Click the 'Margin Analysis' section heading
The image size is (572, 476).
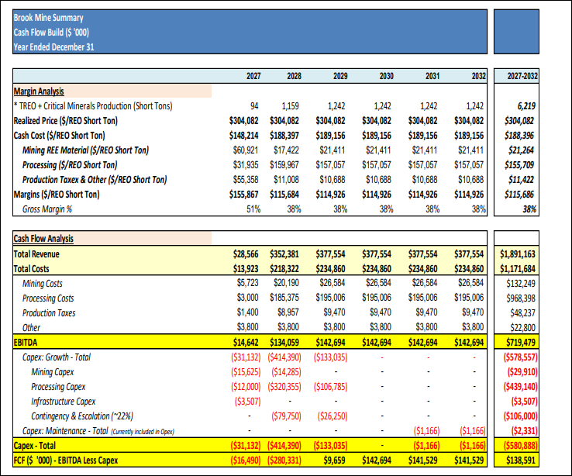(39, 91)
